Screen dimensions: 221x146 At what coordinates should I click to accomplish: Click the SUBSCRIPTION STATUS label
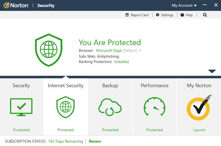click(25, 141)
